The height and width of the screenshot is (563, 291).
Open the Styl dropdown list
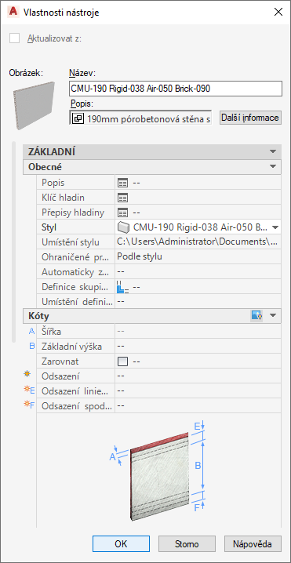[275, 227]
